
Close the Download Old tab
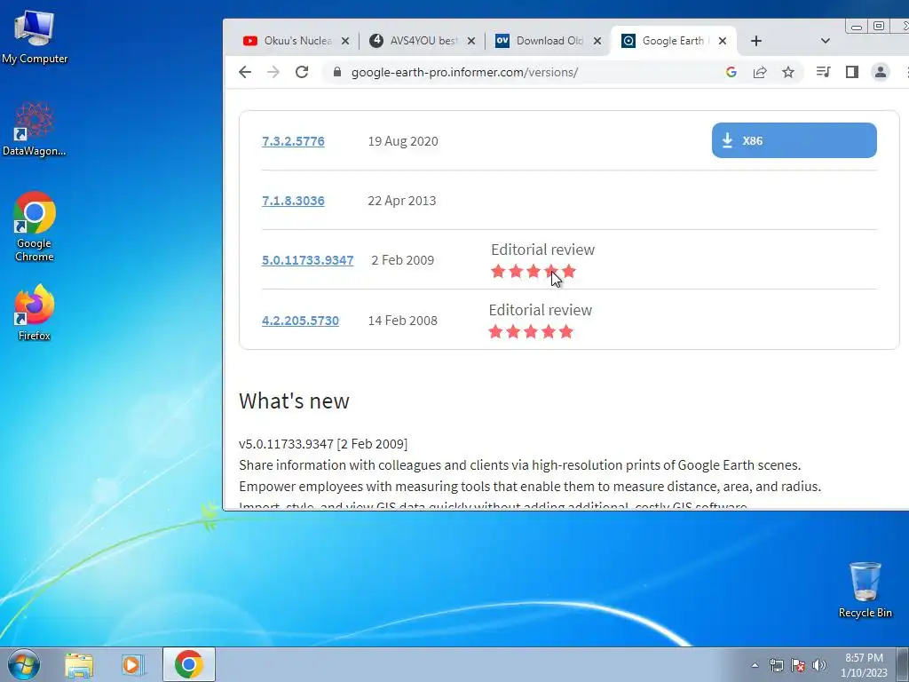coord(597,41)
